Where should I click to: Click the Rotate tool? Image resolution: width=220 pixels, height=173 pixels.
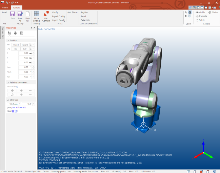(x=200, y=20)
